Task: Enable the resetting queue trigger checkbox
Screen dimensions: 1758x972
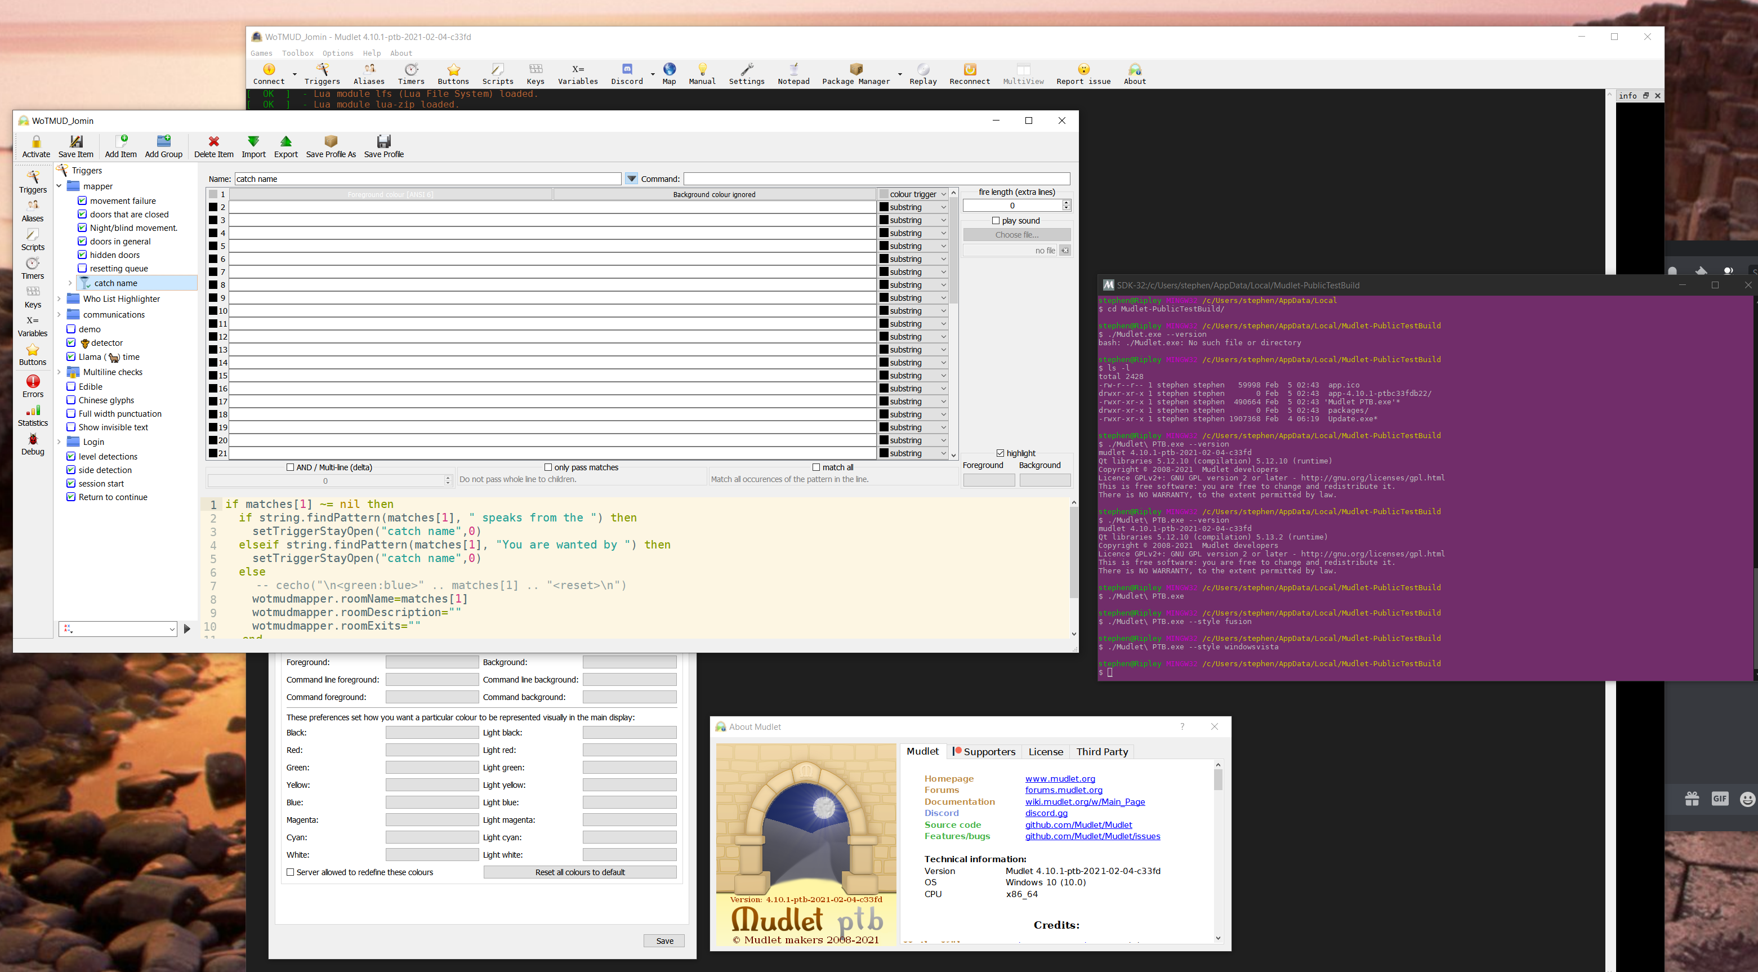Action: tap(82, 268)
